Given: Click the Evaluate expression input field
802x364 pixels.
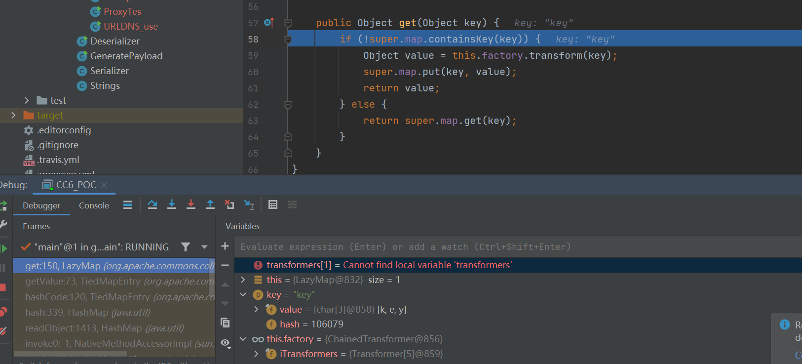Looking at the screenshot, I should (x=518, y=246).
